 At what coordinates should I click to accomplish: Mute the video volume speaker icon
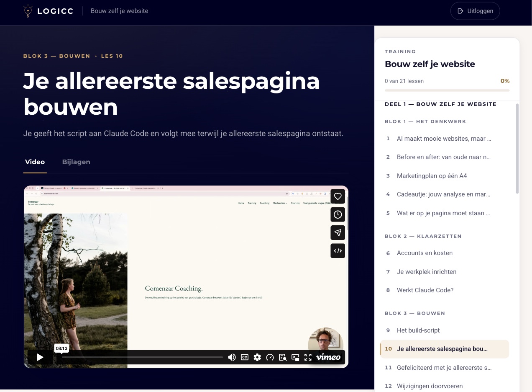(x=232, y=357)
